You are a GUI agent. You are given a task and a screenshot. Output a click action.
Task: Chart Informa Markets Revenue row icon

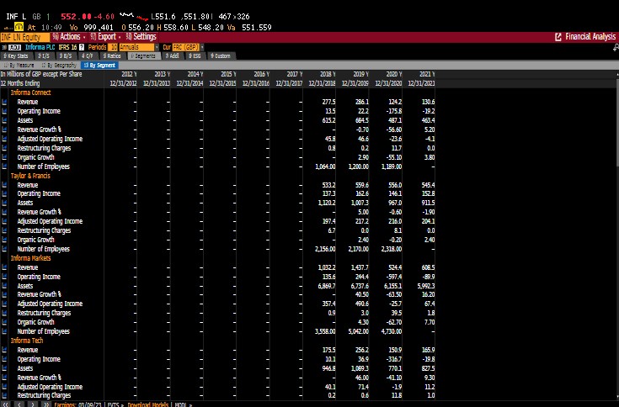point(4,267)
